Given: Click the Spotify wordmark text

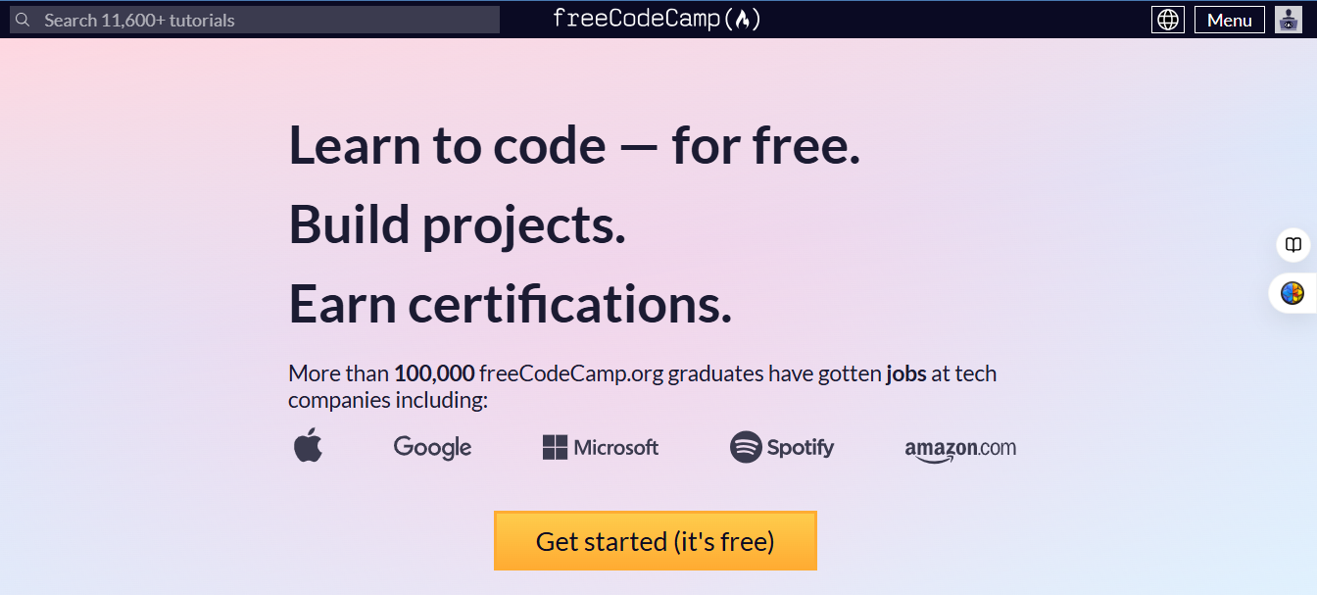Looking at the screenshot, I should tap(800, 447).
